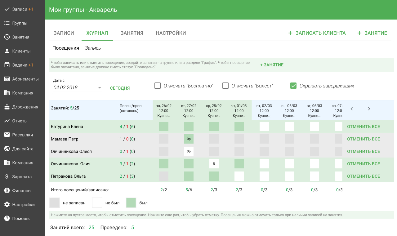This screenshot has height=236, width=397.
Task: Click the calendar icon for Задачи
Action: 7,65
